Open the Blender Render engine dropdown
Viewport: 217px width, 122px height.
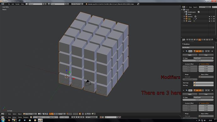point(77,4)
